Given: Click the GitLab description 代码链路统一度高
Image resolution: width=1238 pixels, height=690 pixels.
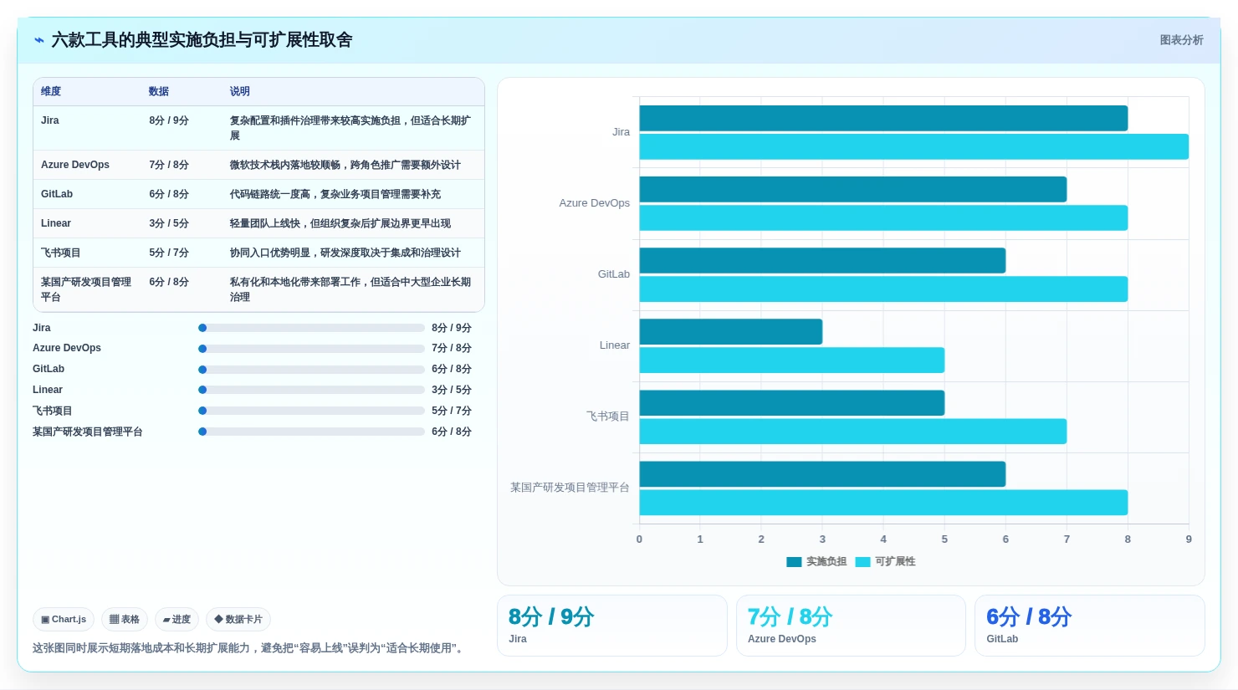Looking at the screenshot, I should coord(335,194).
